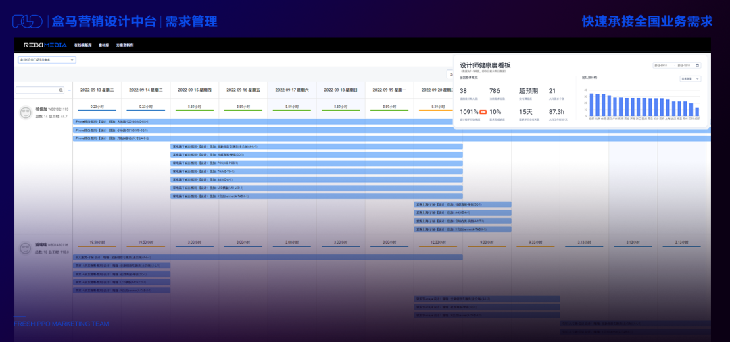730x342 pixels.
Task: Open the first top navigation menu item
Action: pyautogui.click(x=82, y=45)
